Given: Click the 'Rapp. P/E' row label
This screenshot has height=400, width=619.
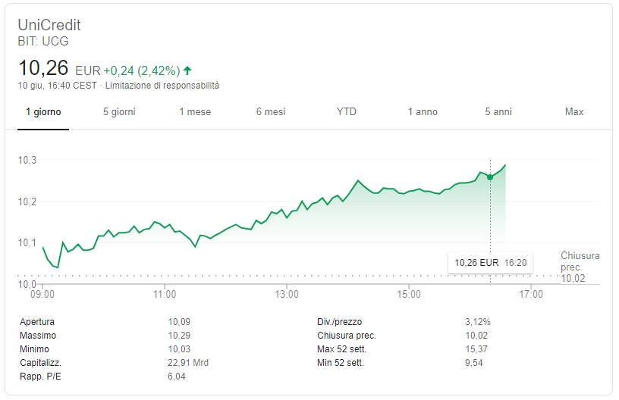Looking at the screenshot, I should point(41,377).
